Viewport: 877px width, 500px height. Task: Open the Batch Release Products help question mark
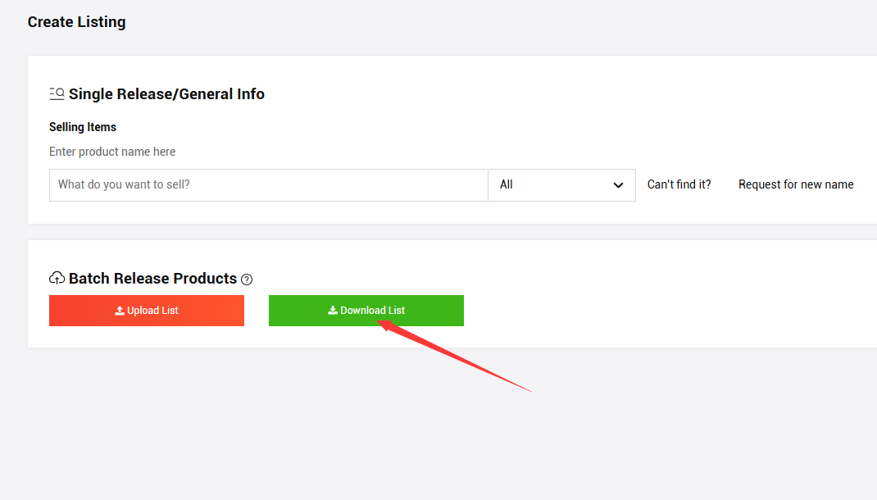tap(247, 280)
